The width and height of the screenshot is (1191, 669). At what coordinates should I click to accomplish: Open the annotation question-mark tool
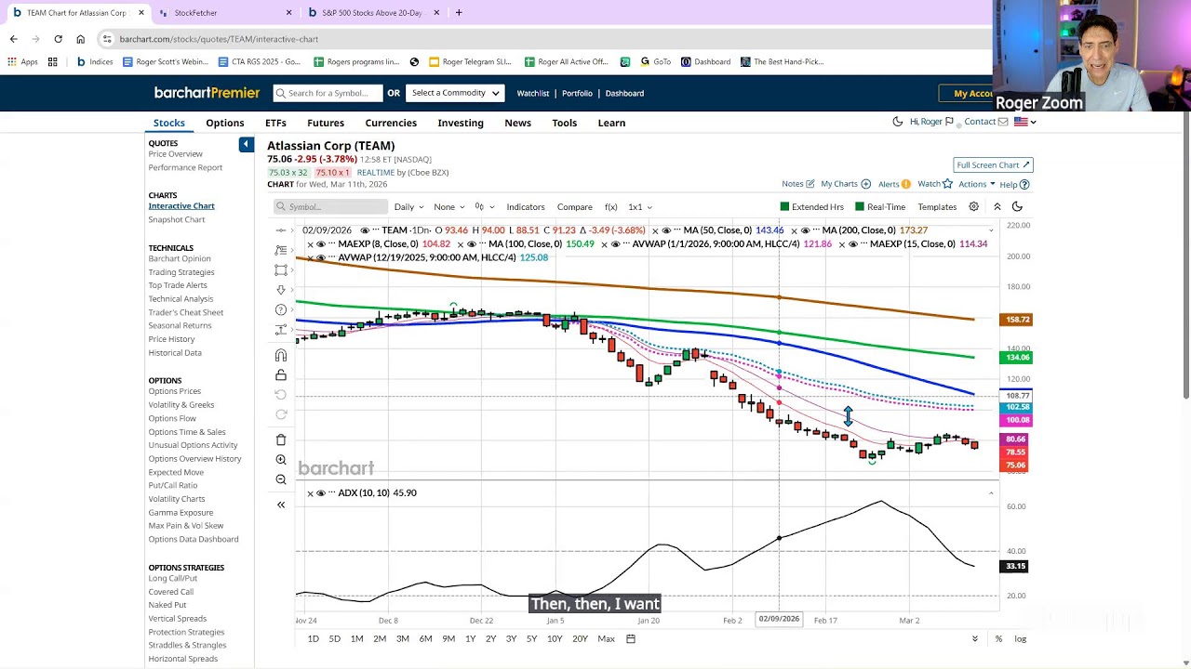[x=281, y=309]
